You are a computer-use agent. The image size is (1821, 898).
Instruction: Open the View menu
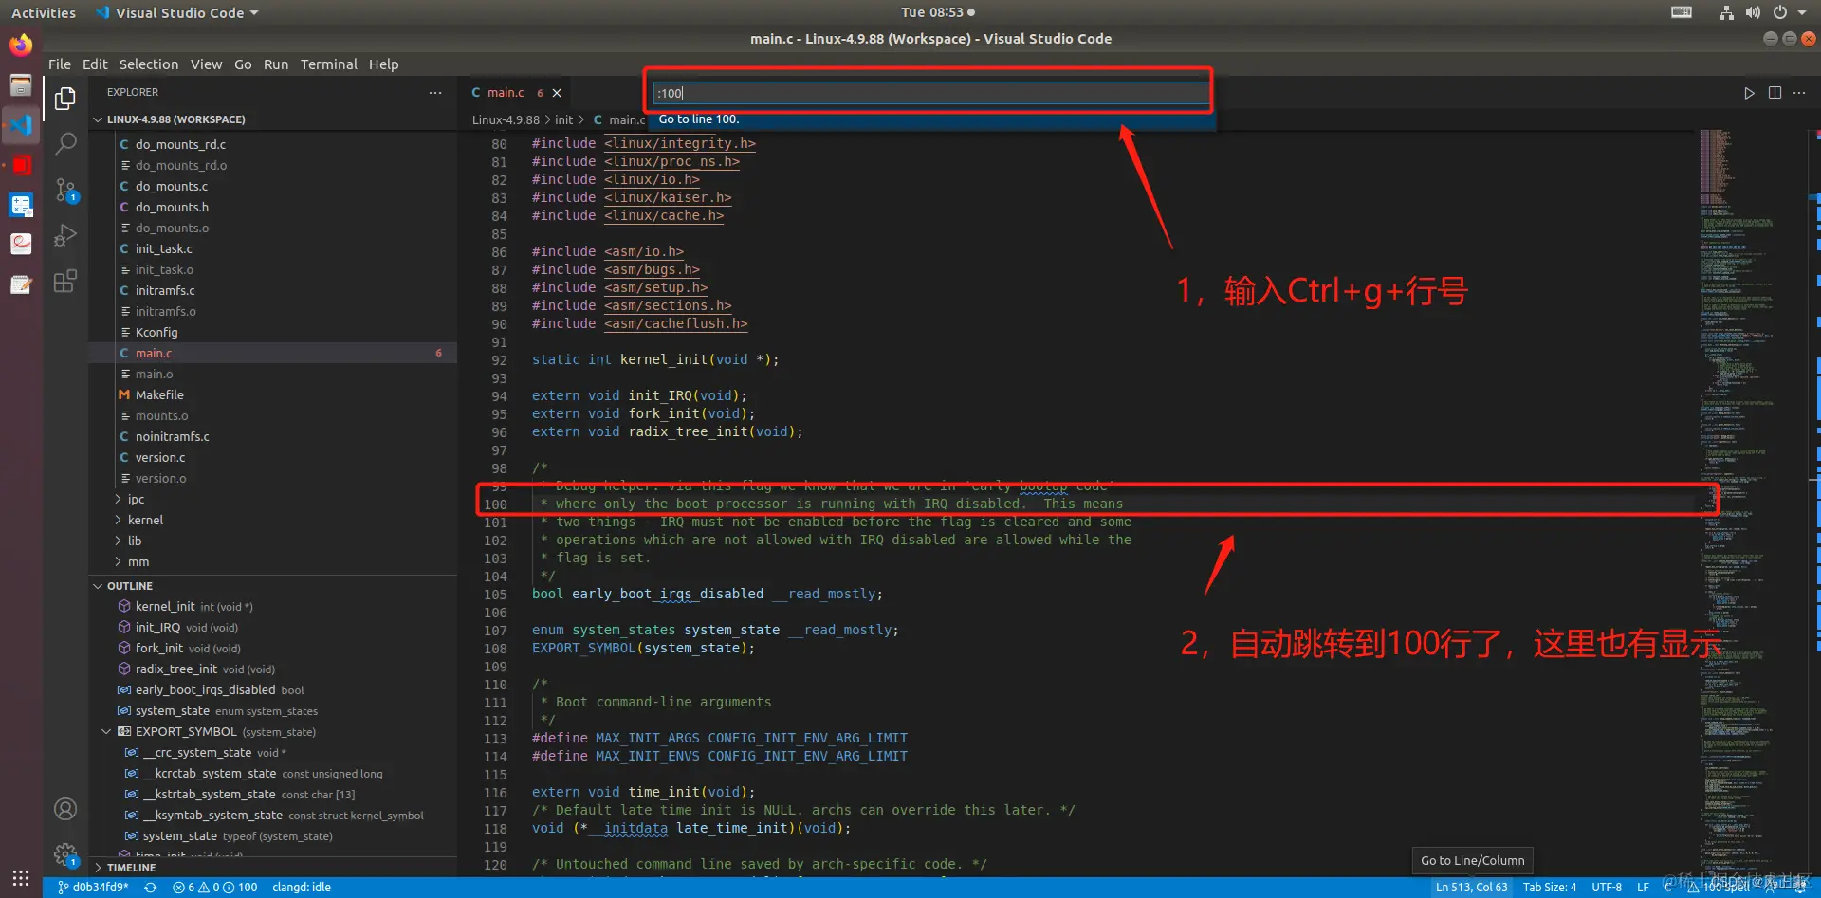point(206,64)
